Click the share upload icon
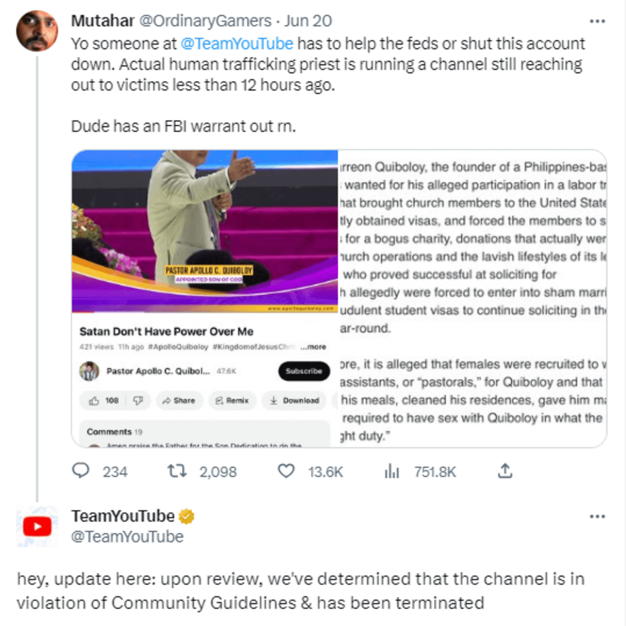Viewport: 626px width, 626px height. pyautogui.click(x=505, y=471)
